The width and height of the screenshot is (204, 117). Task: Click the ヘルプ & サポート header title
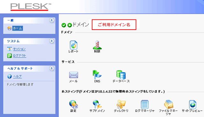[x=20, y=69]
